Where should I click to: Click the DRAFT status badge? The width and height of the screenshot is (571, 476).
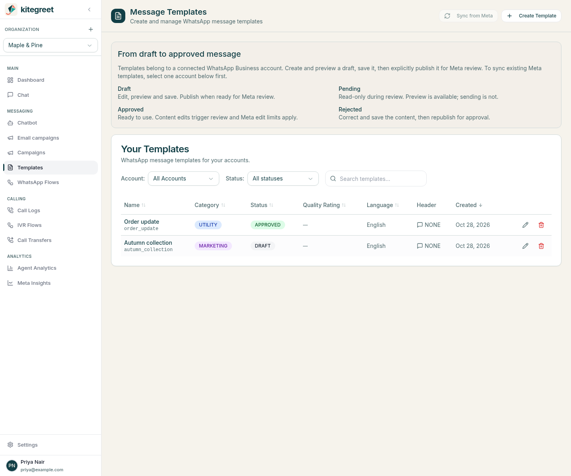coord(263,246)
